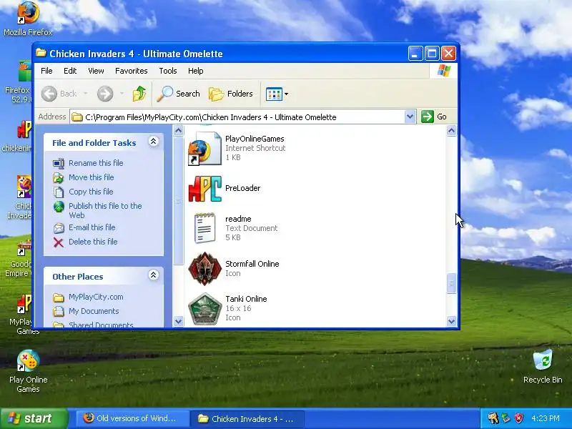The height and width of the screenshot is (429, 572).
Task: Open the Help menu
Action: (x=195, y=71)
